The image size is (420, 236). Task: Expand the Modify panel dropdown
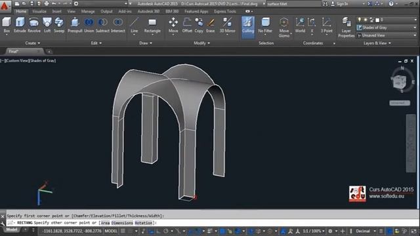click(x=201, y=43)
